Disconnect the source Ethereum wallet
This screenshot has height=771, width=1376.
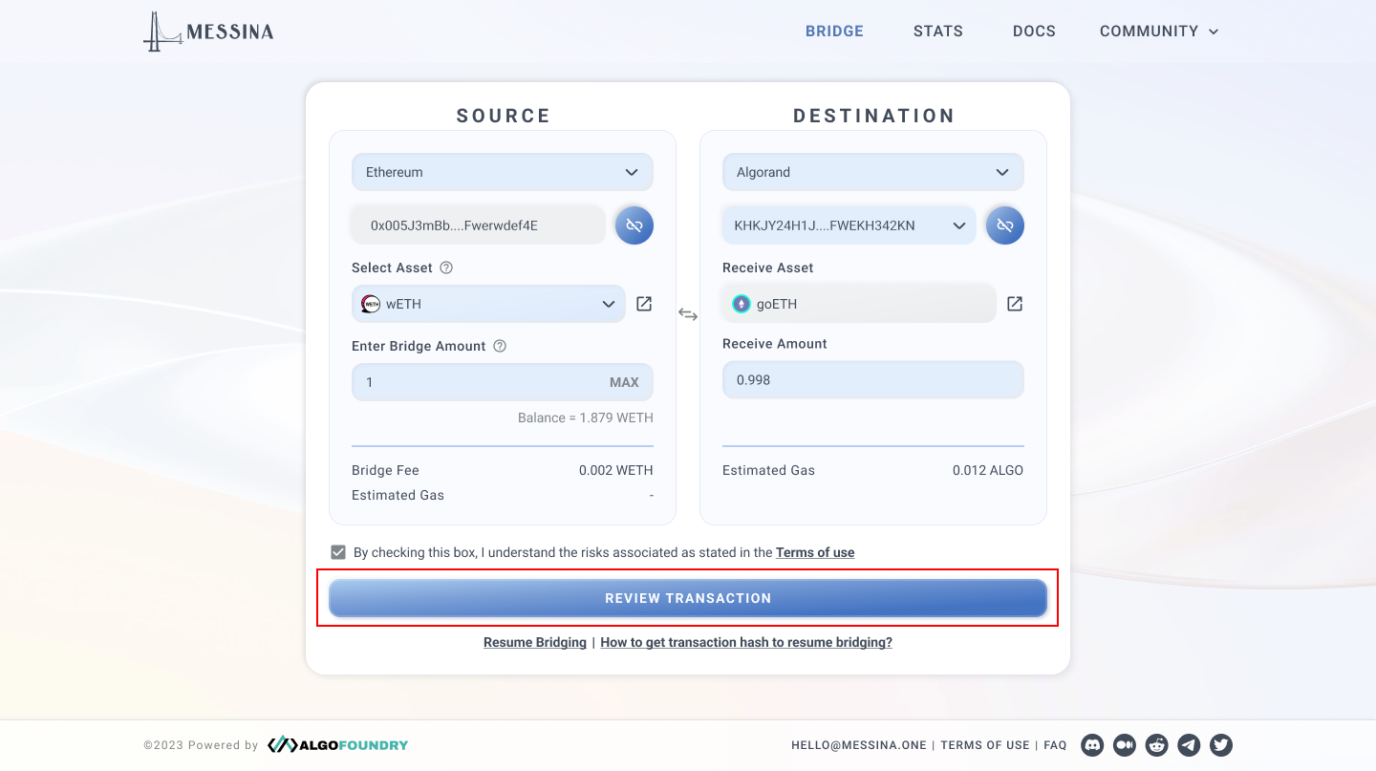(x=634, y=225)
